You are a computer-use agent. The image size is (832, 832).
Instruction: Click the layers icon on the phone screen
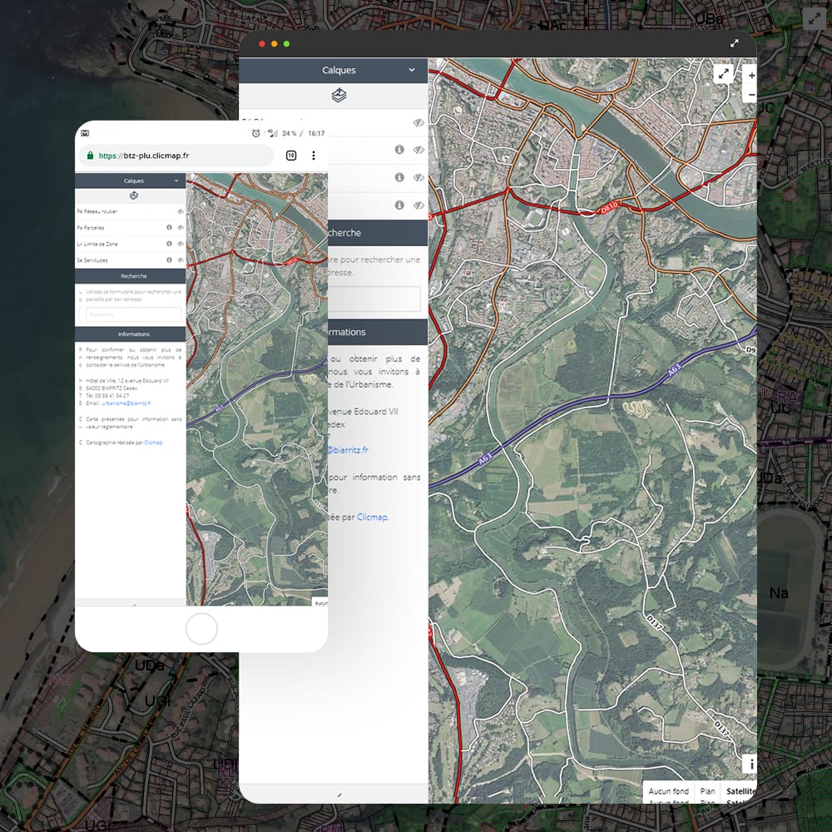click(134, 196)
